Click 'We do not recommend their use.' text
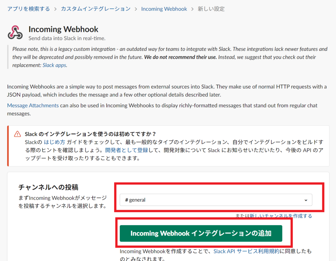Screen dimensions: 336x261 (x=180, y=57)
